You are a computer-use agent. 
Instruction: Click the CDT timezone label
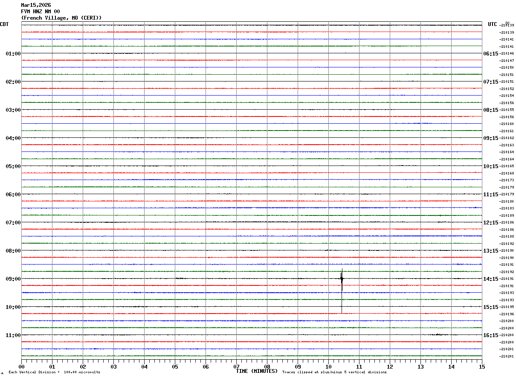coord(4,24)
